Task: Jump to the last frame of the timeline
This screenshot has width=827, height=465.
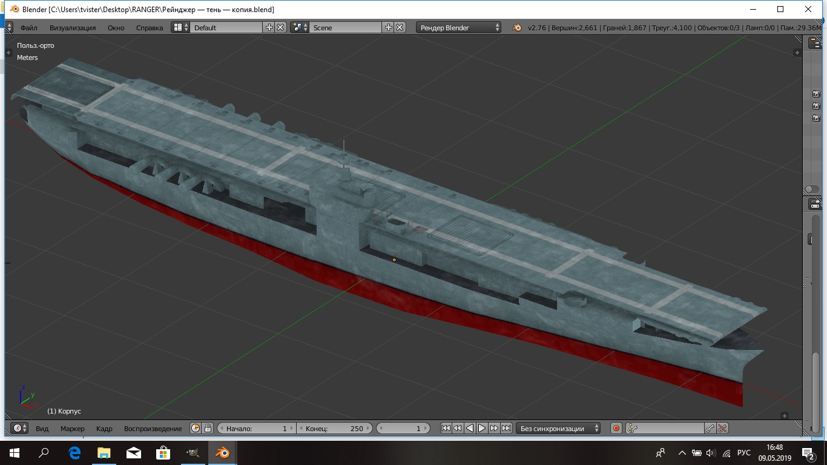Action: (506, 428)
